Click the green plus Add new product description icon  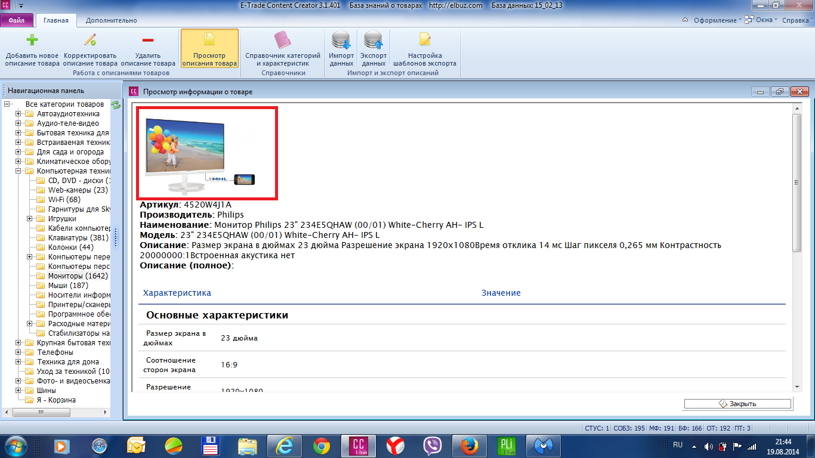coord(32,40)
